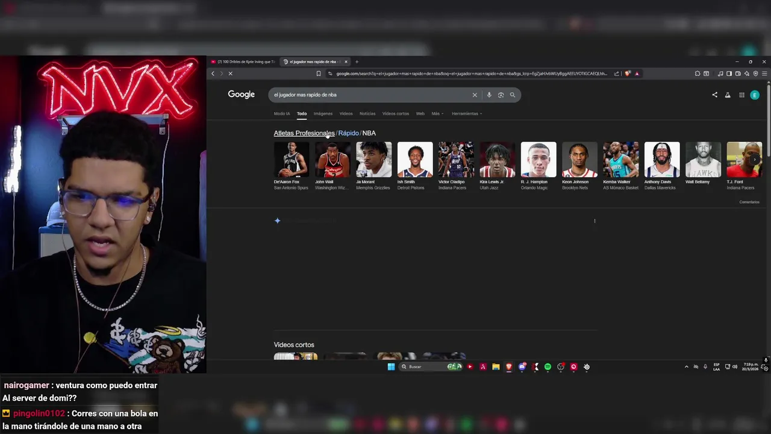Screen dimensions: 771x434
Task: Expand the Más search filter dropdown
Action: pos(437,113)
